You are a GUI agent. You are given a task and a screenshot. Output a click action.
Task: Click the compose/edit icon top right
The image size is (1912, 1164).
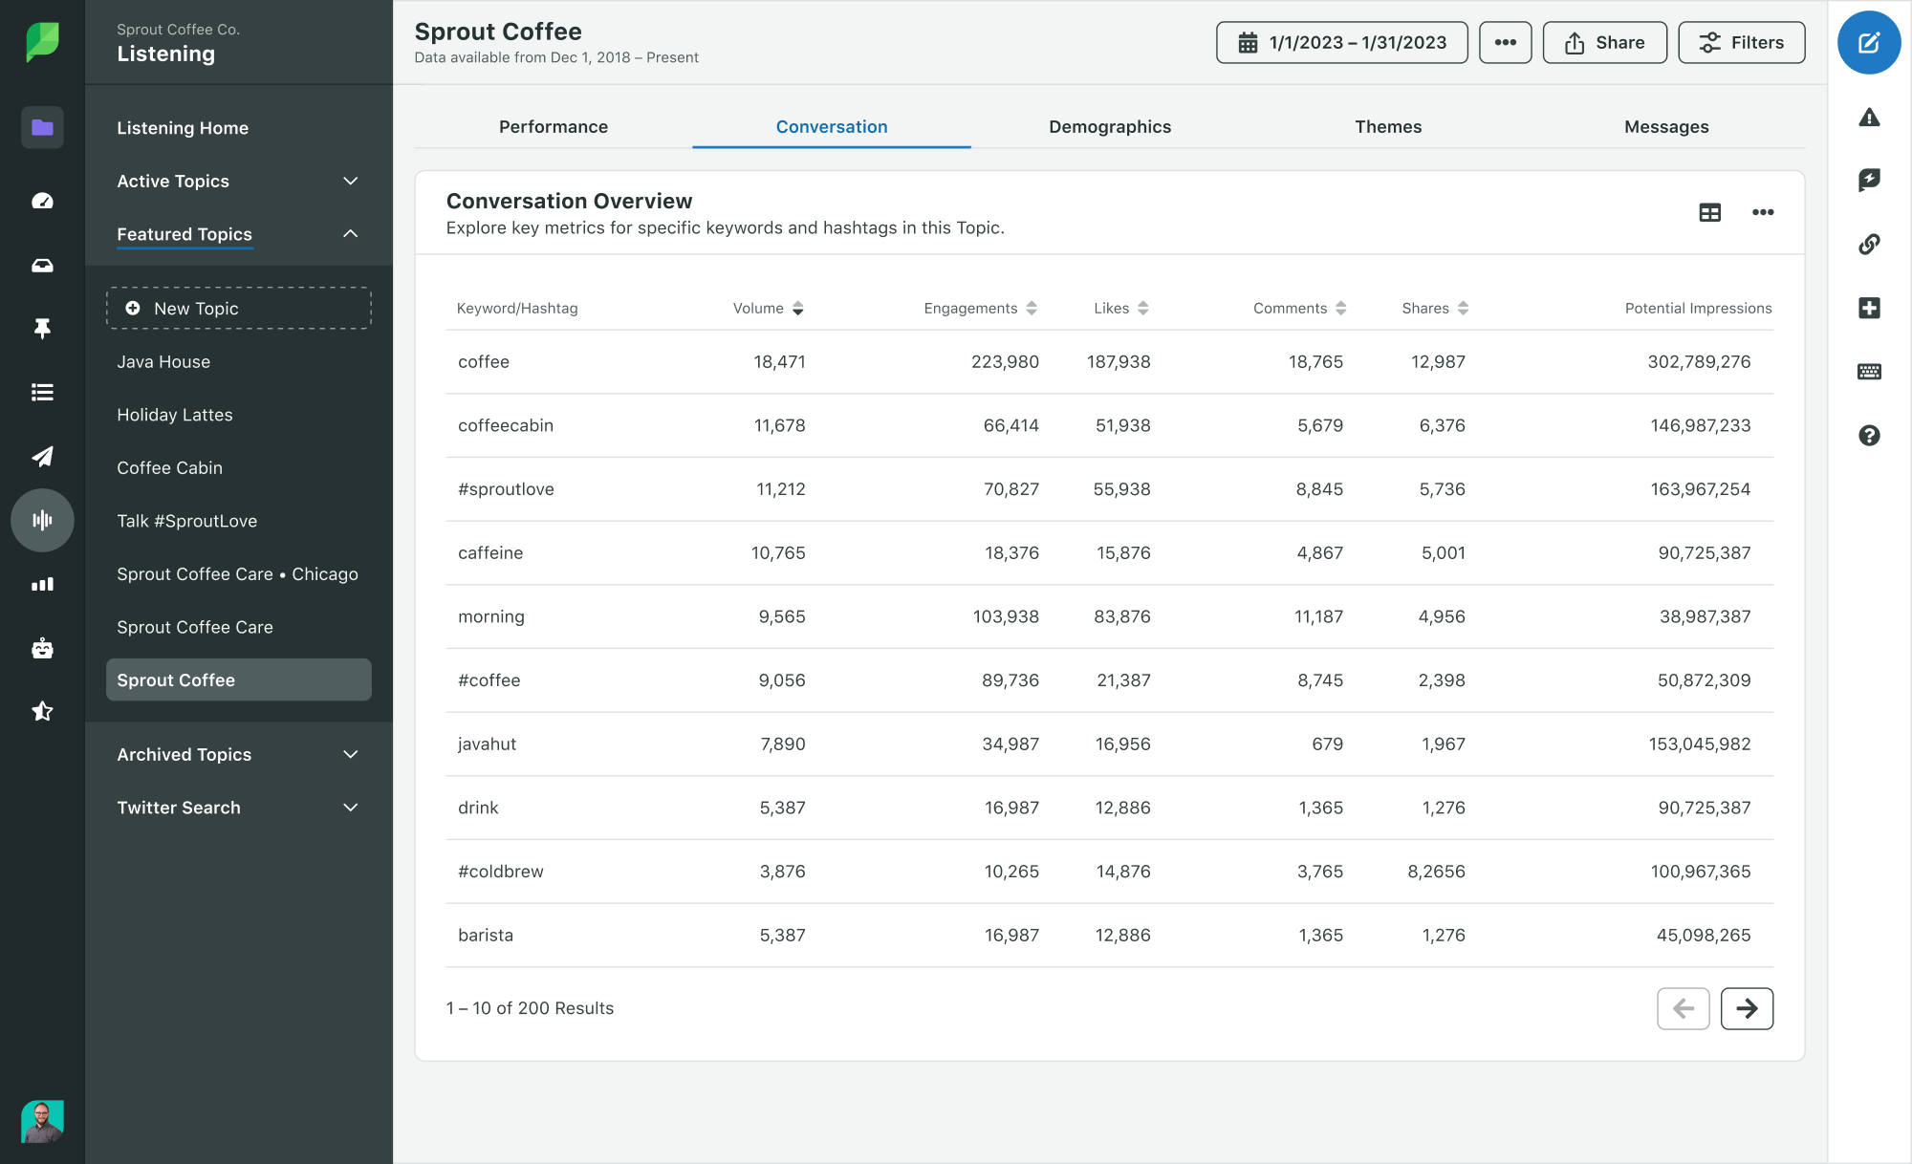[1868, 44]
